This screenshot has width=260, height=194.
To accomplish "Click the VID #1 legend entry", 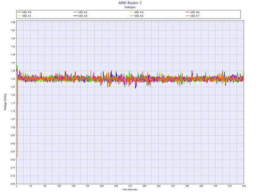I will (x=24, y=16).
